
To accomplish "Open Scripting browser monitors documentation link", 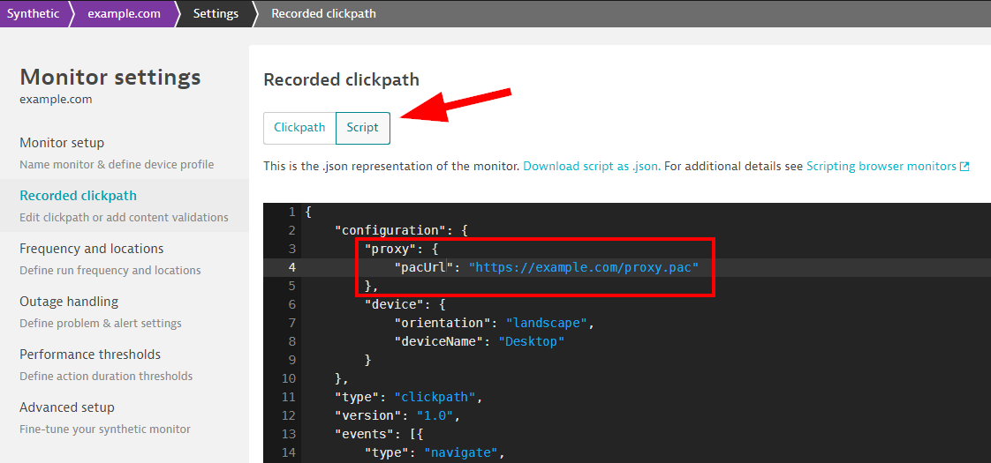I will coord(881,168).
